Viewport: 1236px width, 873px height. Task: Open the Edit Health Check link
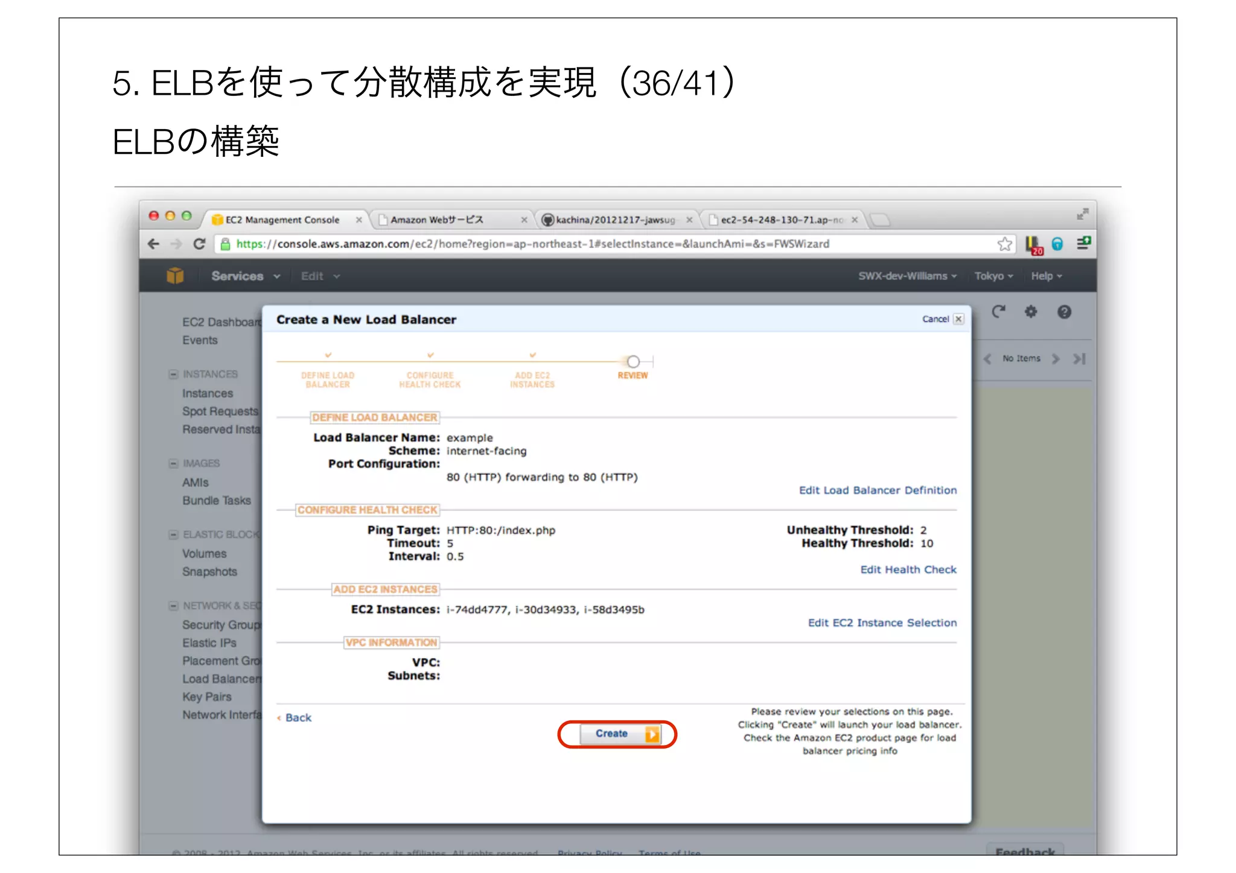click(x=908, y=569)
